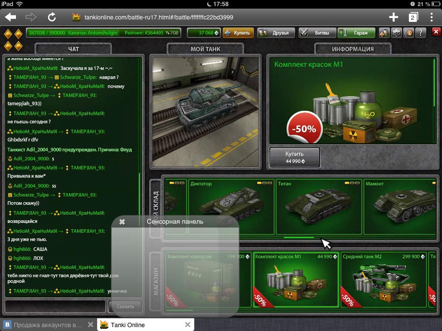Close the Tanki Online browser tab

click(x=188, y=325)
